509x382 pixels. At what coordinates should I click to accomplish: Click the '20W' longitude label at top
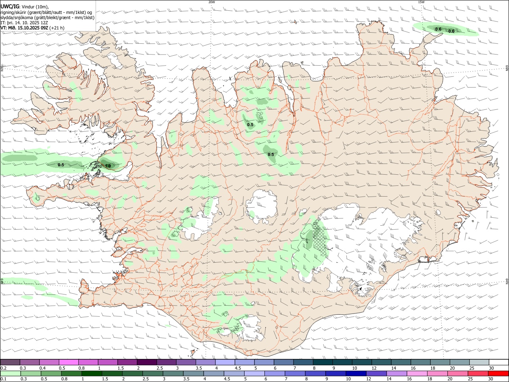[212, 2]
